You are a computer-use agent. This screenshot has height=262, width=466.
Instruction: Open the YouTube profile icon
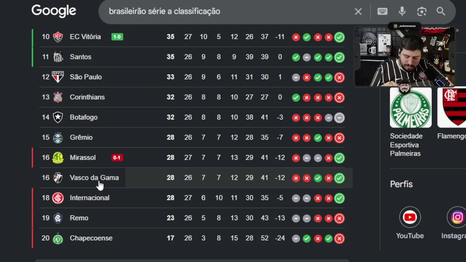pos(410,217)
